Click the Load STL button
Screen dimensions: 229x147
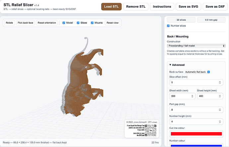[111, 7]
